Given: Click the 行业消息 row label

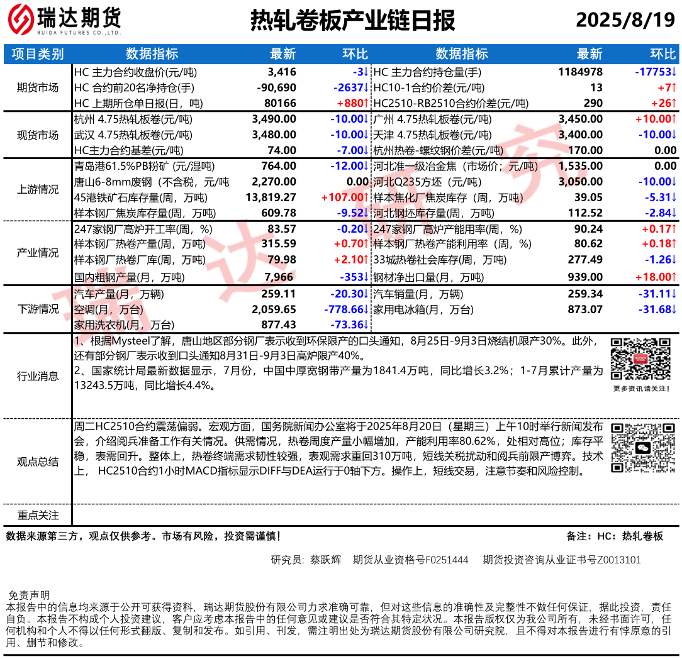Looking at the screenshot, I should [x=38, y=376].
